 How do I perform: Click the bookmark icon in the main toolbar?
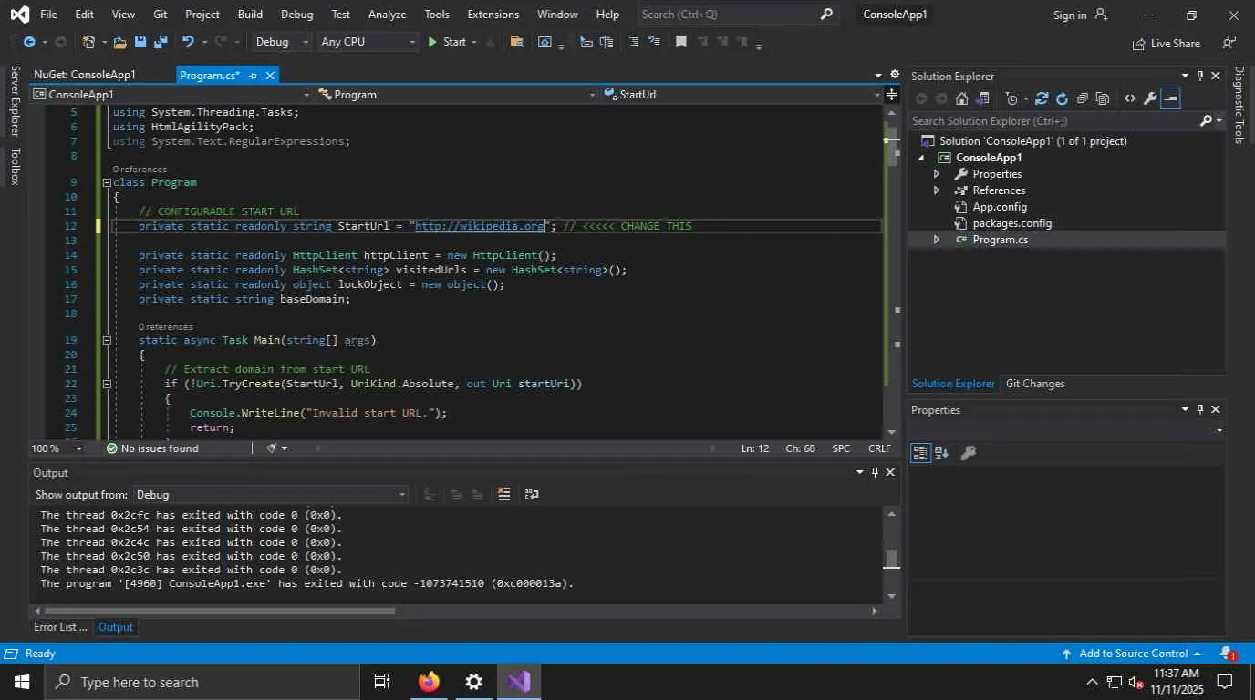tap(680, 42)
